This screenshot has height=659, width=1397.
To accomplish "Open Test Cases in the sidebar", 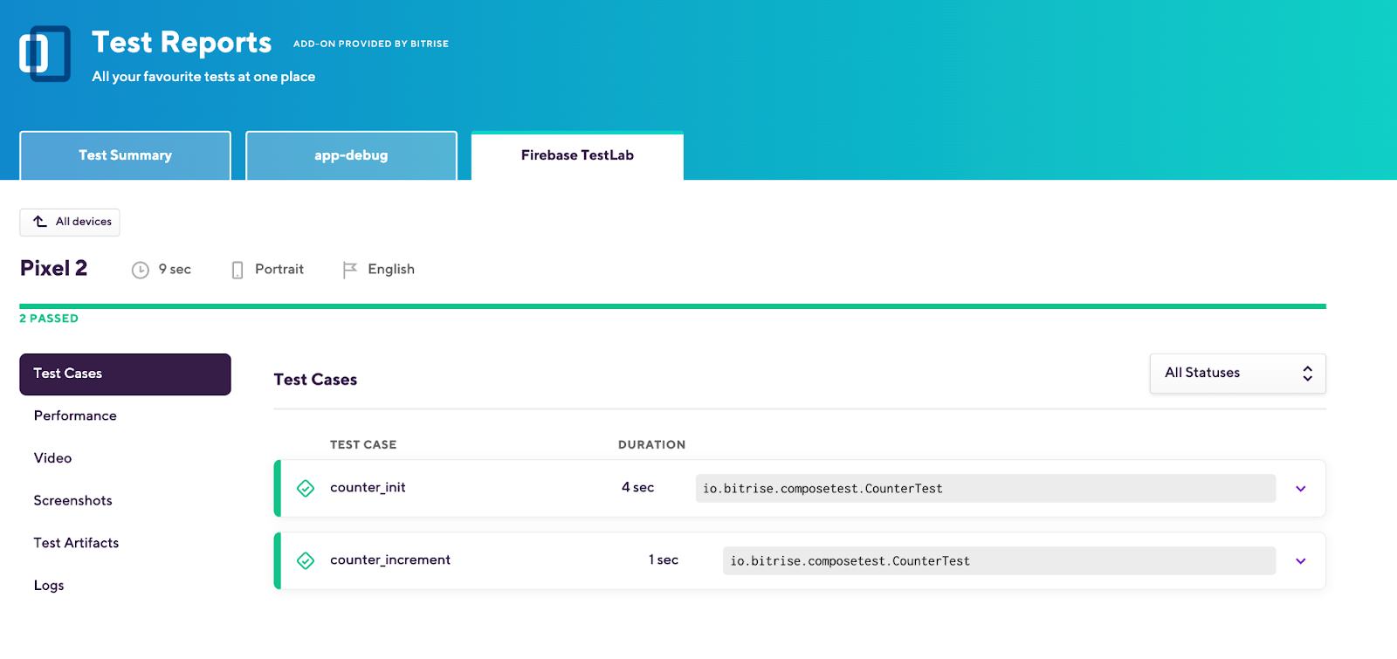I will point(125,374).
